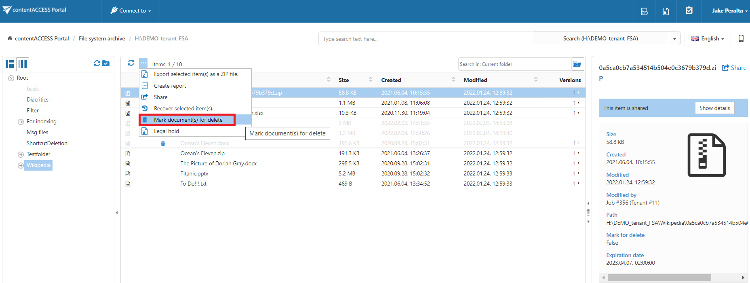Image resolution: width=750 pixels, height=283 pixels.
Task: Open the clipboard checkmark tasks icon in header
Action: (x=689, y=11)
